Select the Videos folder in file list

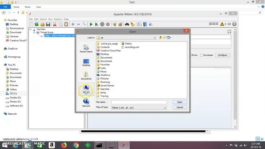tap(127, 43)
